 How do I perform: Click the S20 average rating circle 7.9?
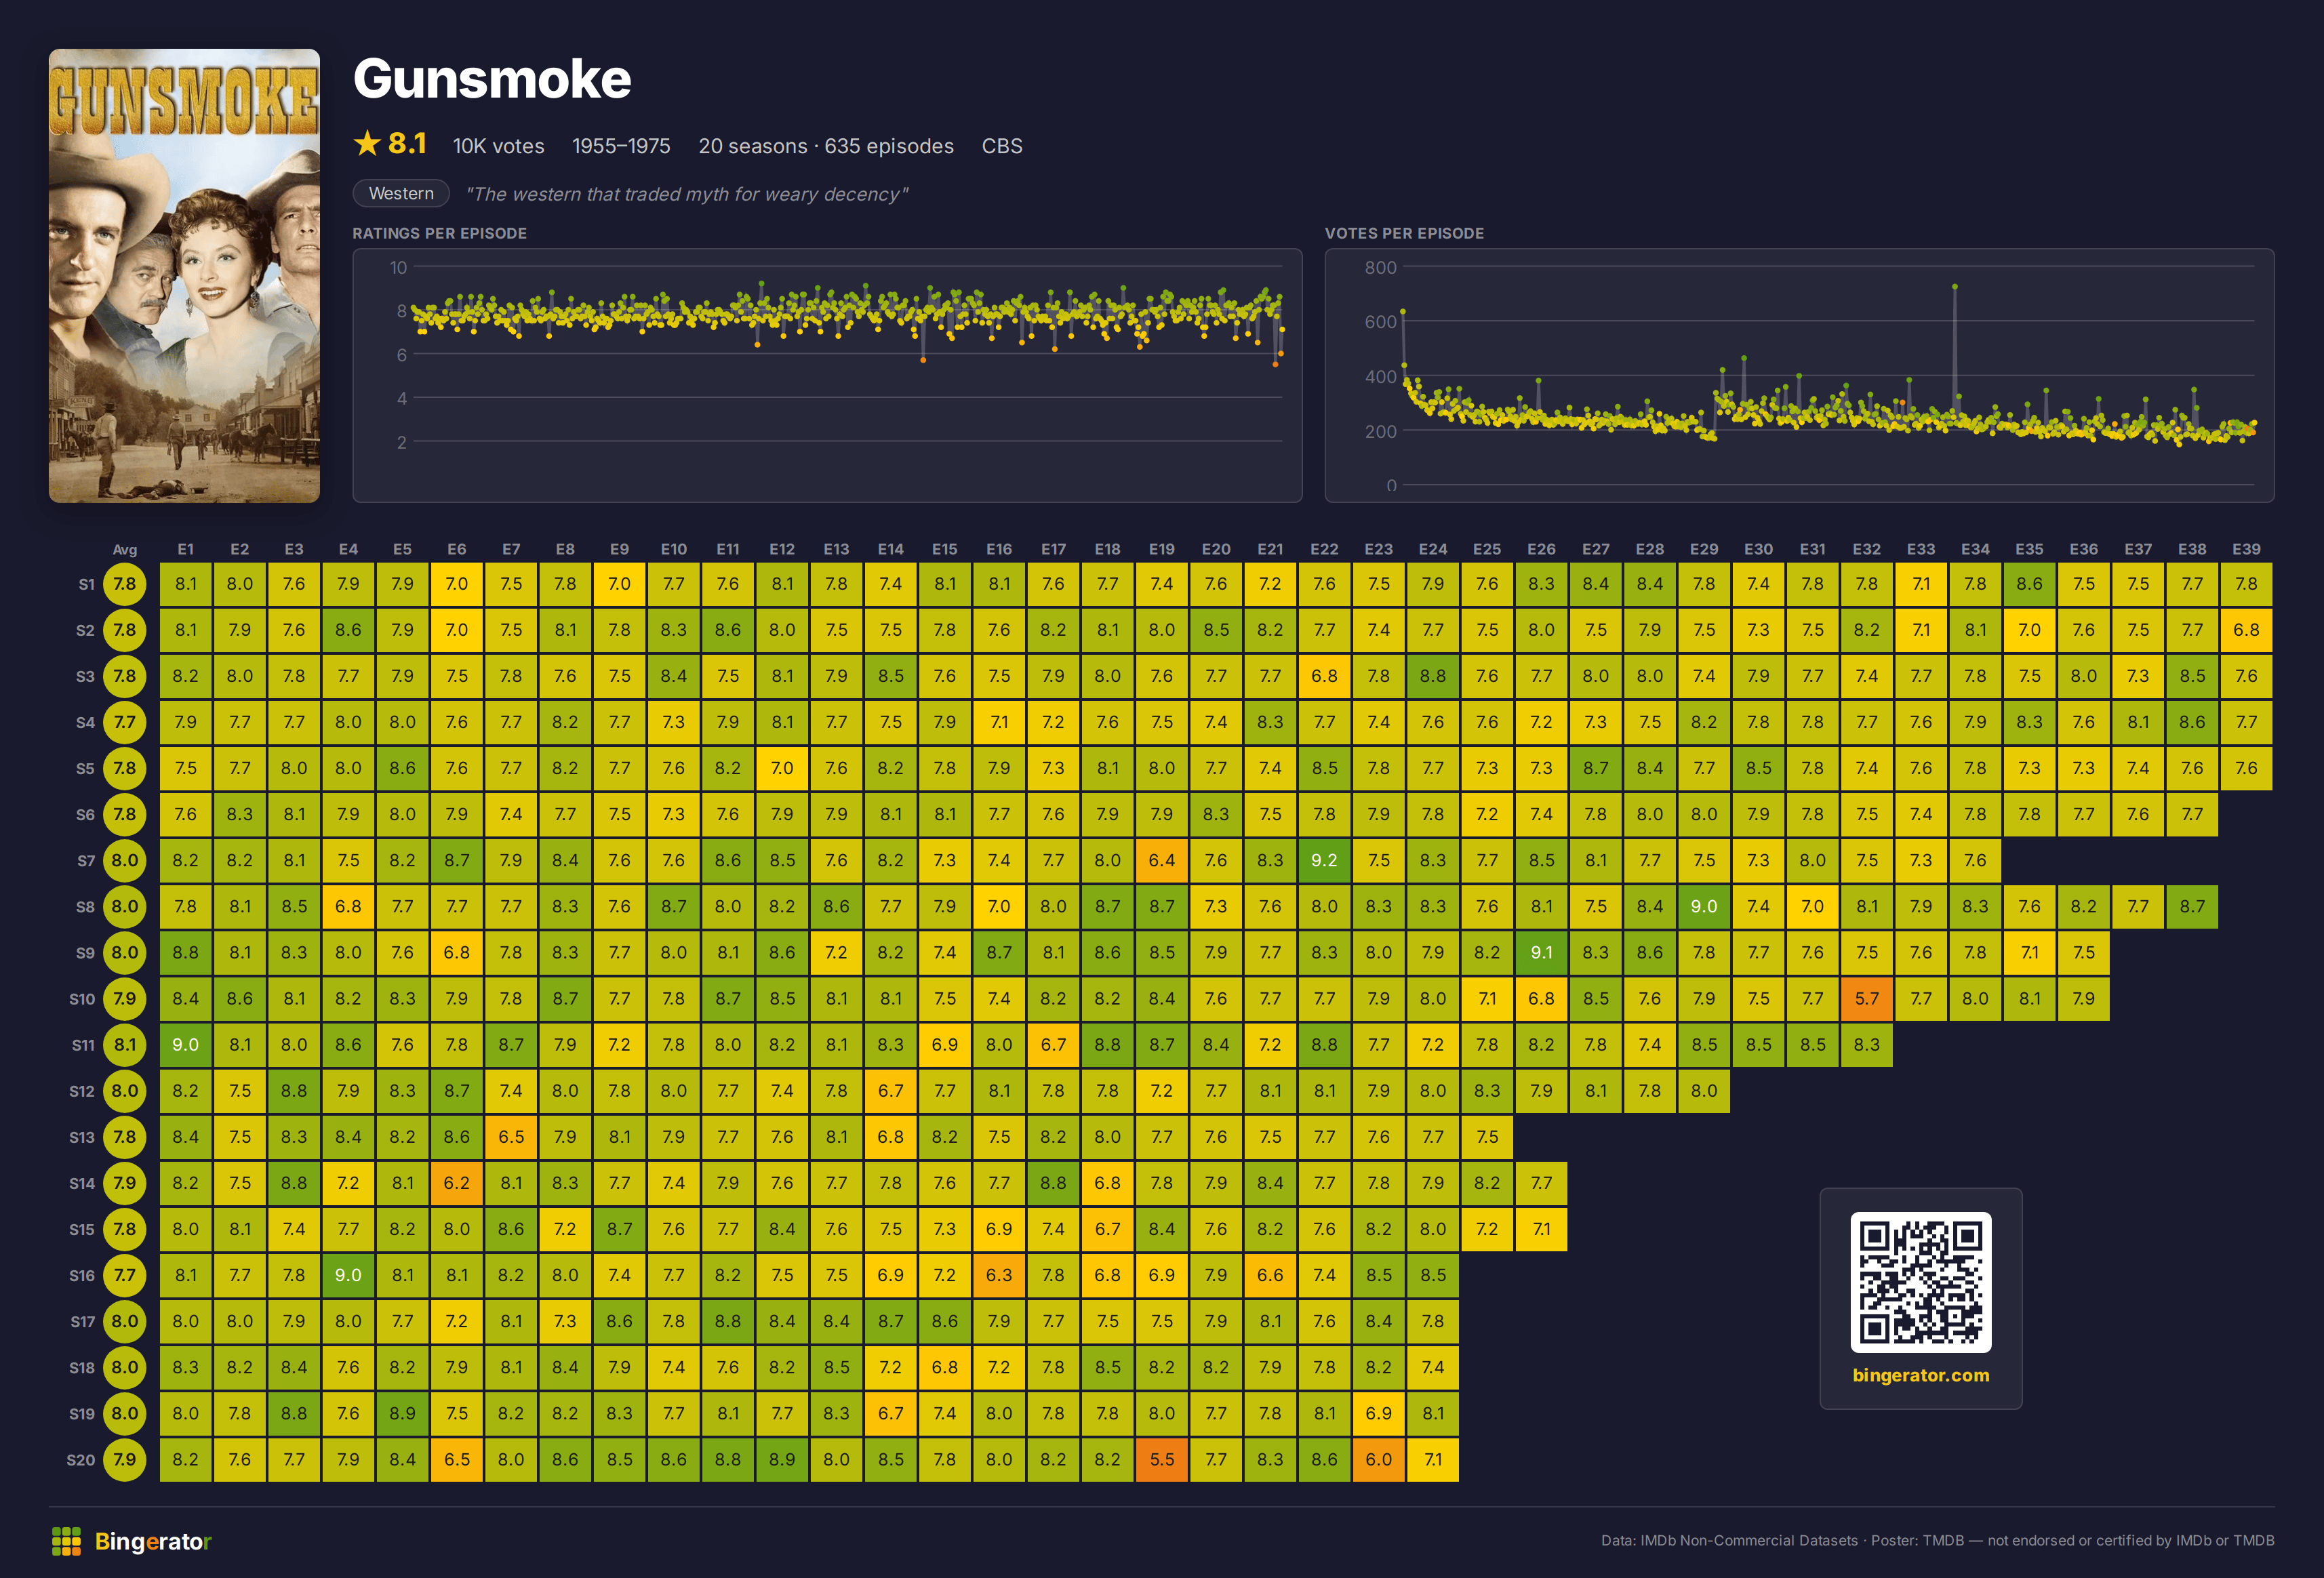125,1460
